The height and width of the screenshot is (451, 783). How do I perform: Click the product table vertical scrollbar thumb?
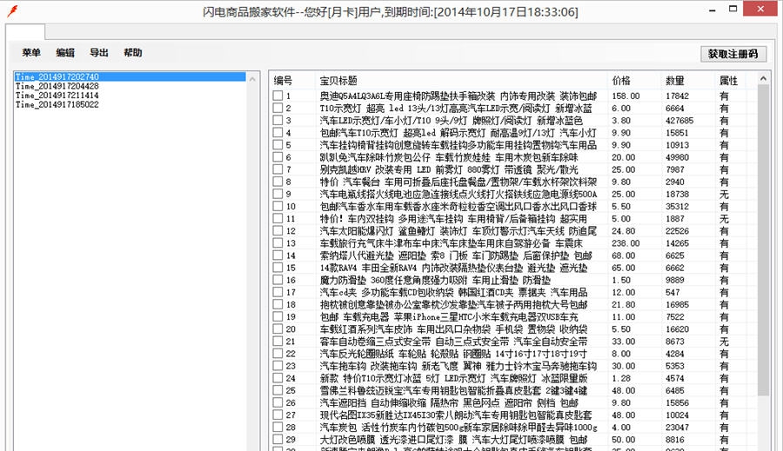point(763,240)
